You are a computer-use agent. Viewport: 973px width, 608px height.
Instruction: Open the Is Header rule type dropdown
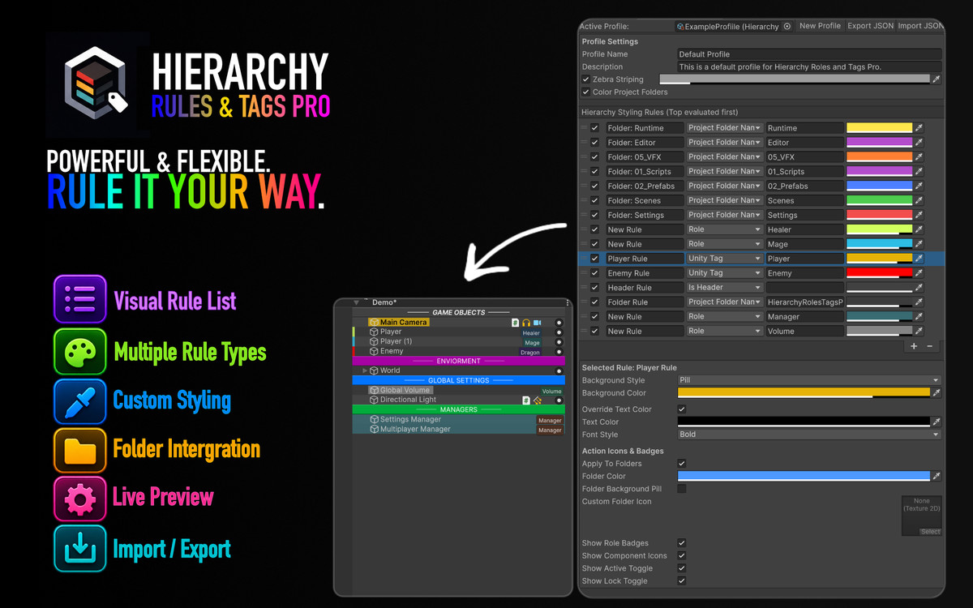(724, 288)
